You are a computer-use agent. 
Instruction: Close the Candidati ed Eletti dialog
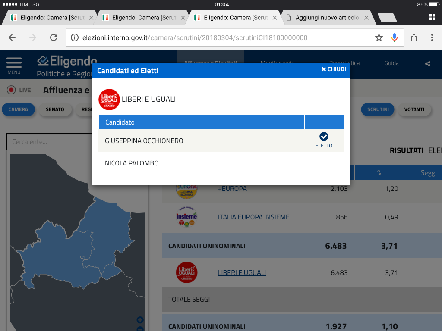(x=334, y=69)
